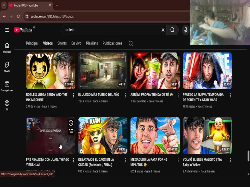Image resolution: width=250 pixels, height=187 pixels.
Task: Play the Baby in Yellow thumbnail
Action: pyautogui.click(x=207, y=136)
